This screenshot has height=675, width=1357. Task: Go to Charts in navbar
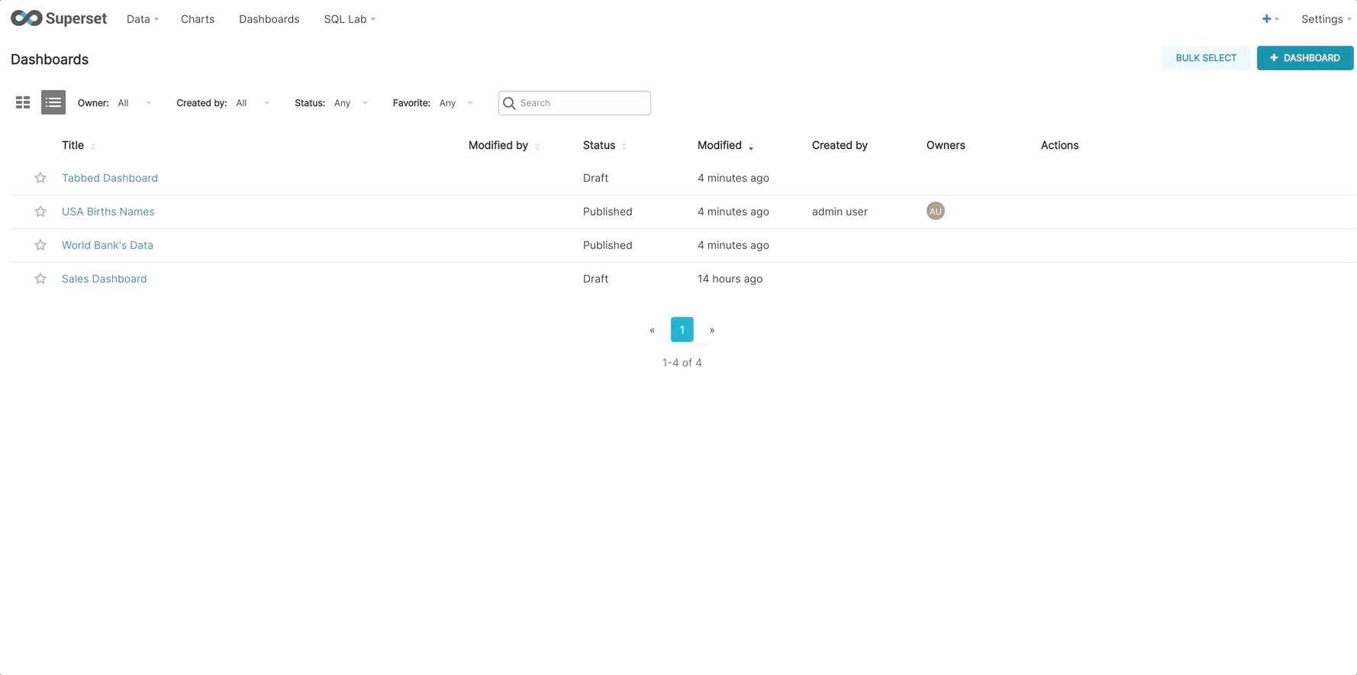pos(198,19)
